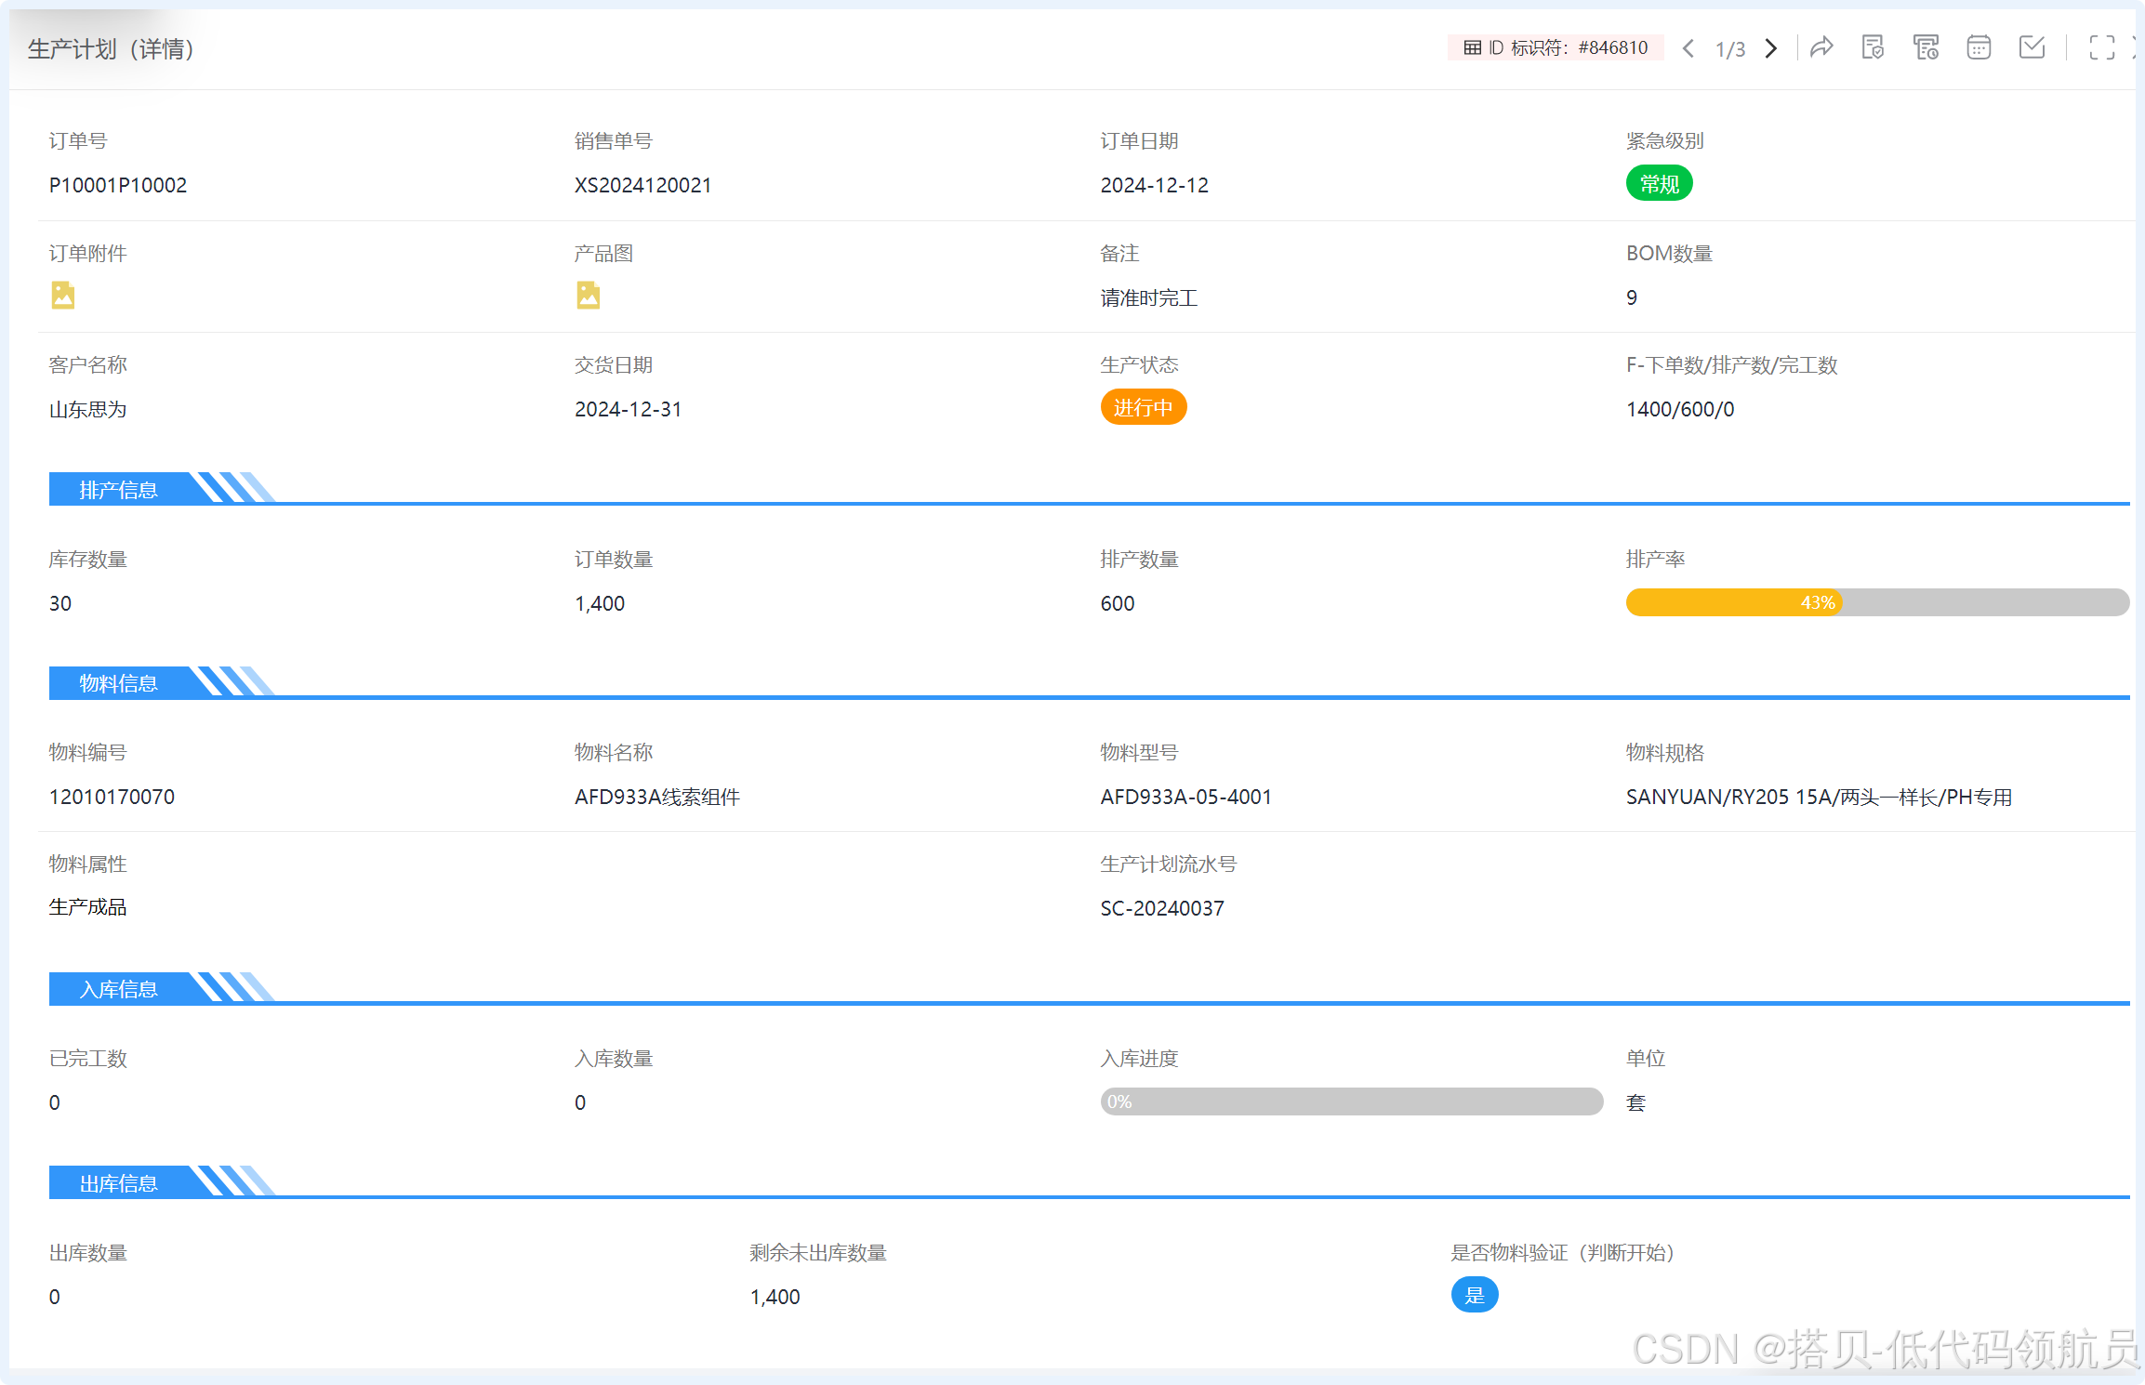Enter fullscreen with expand icon
Image resolution: width=2145 pixels, height=1385 pixels.
pyautogui.click(x=2101, y=47)
